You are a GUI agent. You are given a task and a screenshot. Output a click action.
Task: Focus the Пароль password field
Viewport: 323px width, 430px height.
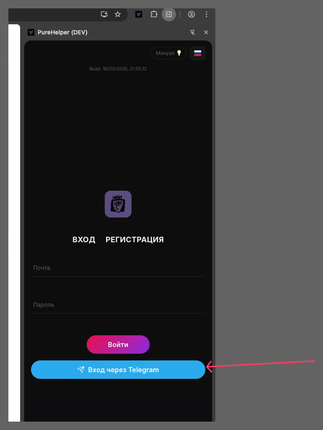[118, 305]
